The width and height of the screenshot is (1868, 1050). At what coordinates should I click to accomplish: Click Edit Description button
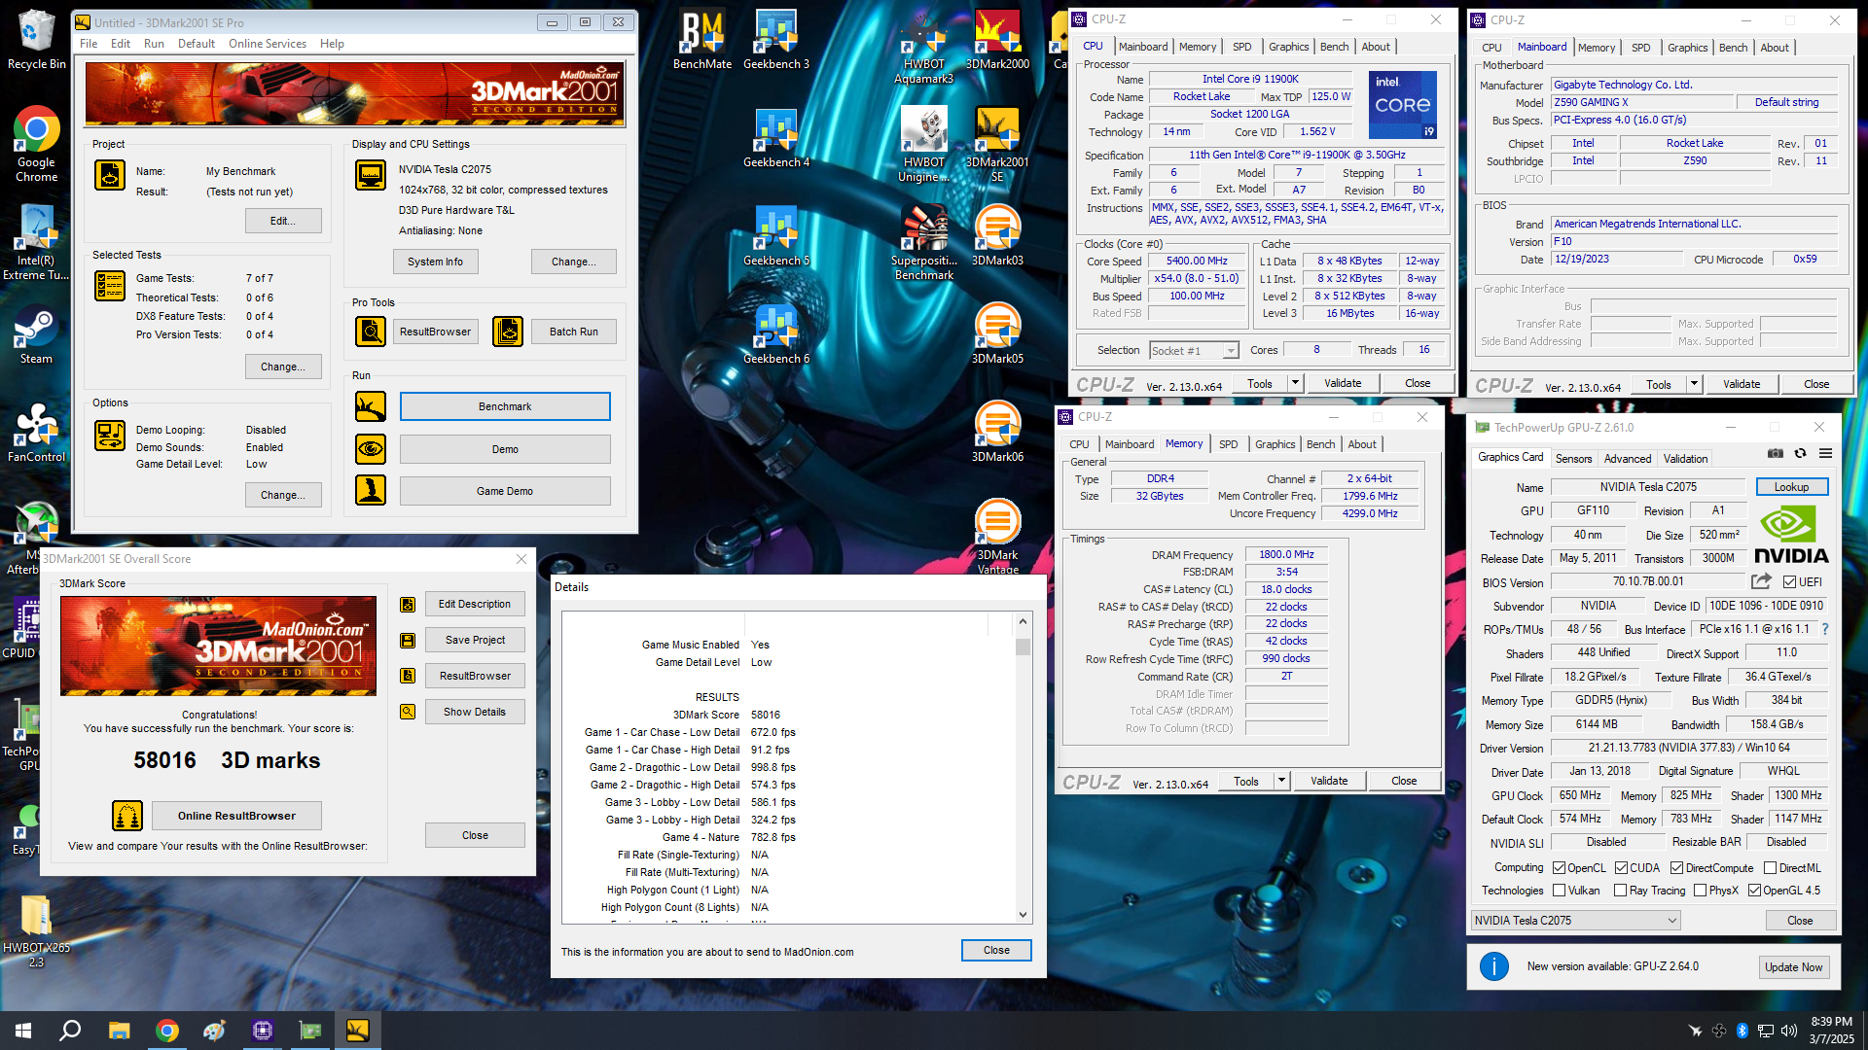475,604
